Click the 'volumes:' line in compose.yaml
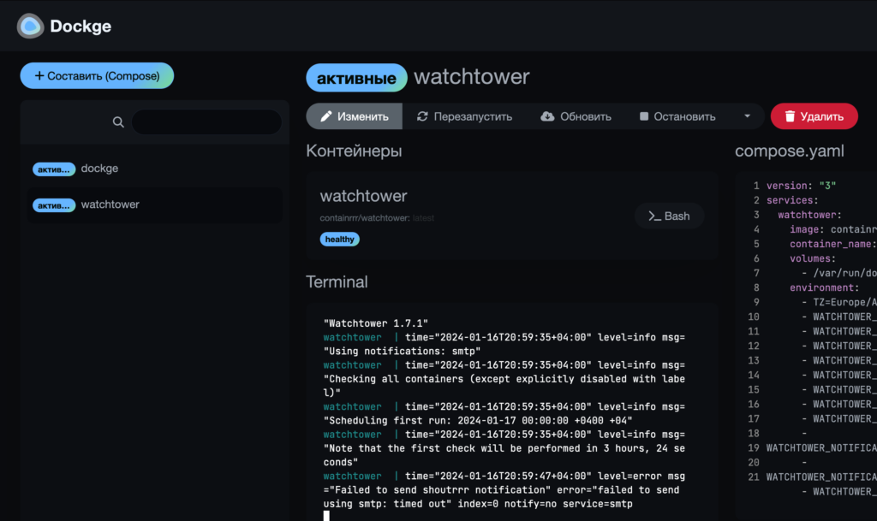Image resolution: width=877 pixels, height=521 pixels. (813, 258)
